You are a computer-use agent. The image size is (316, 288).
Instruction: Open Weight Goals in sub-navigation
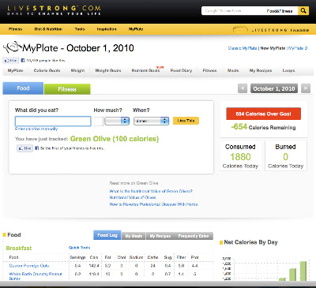(x=108, y=70)
